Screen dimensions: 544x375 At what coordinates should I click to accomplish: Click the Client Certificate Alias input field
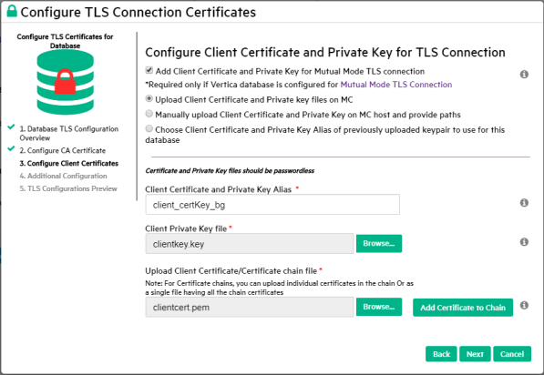click(x=272, y=205)
